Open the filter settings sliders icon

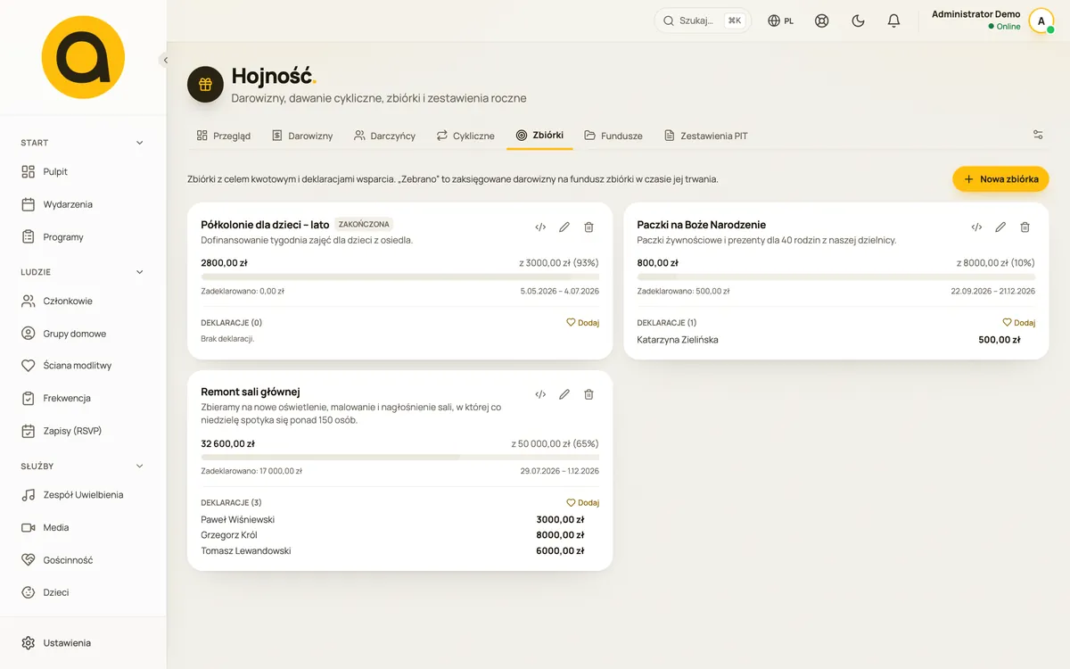(x=1038, y=135)
